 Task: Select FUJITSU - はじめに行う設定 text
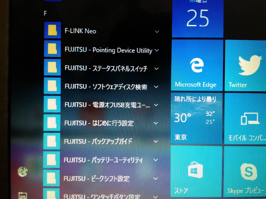tap(99, 123)
